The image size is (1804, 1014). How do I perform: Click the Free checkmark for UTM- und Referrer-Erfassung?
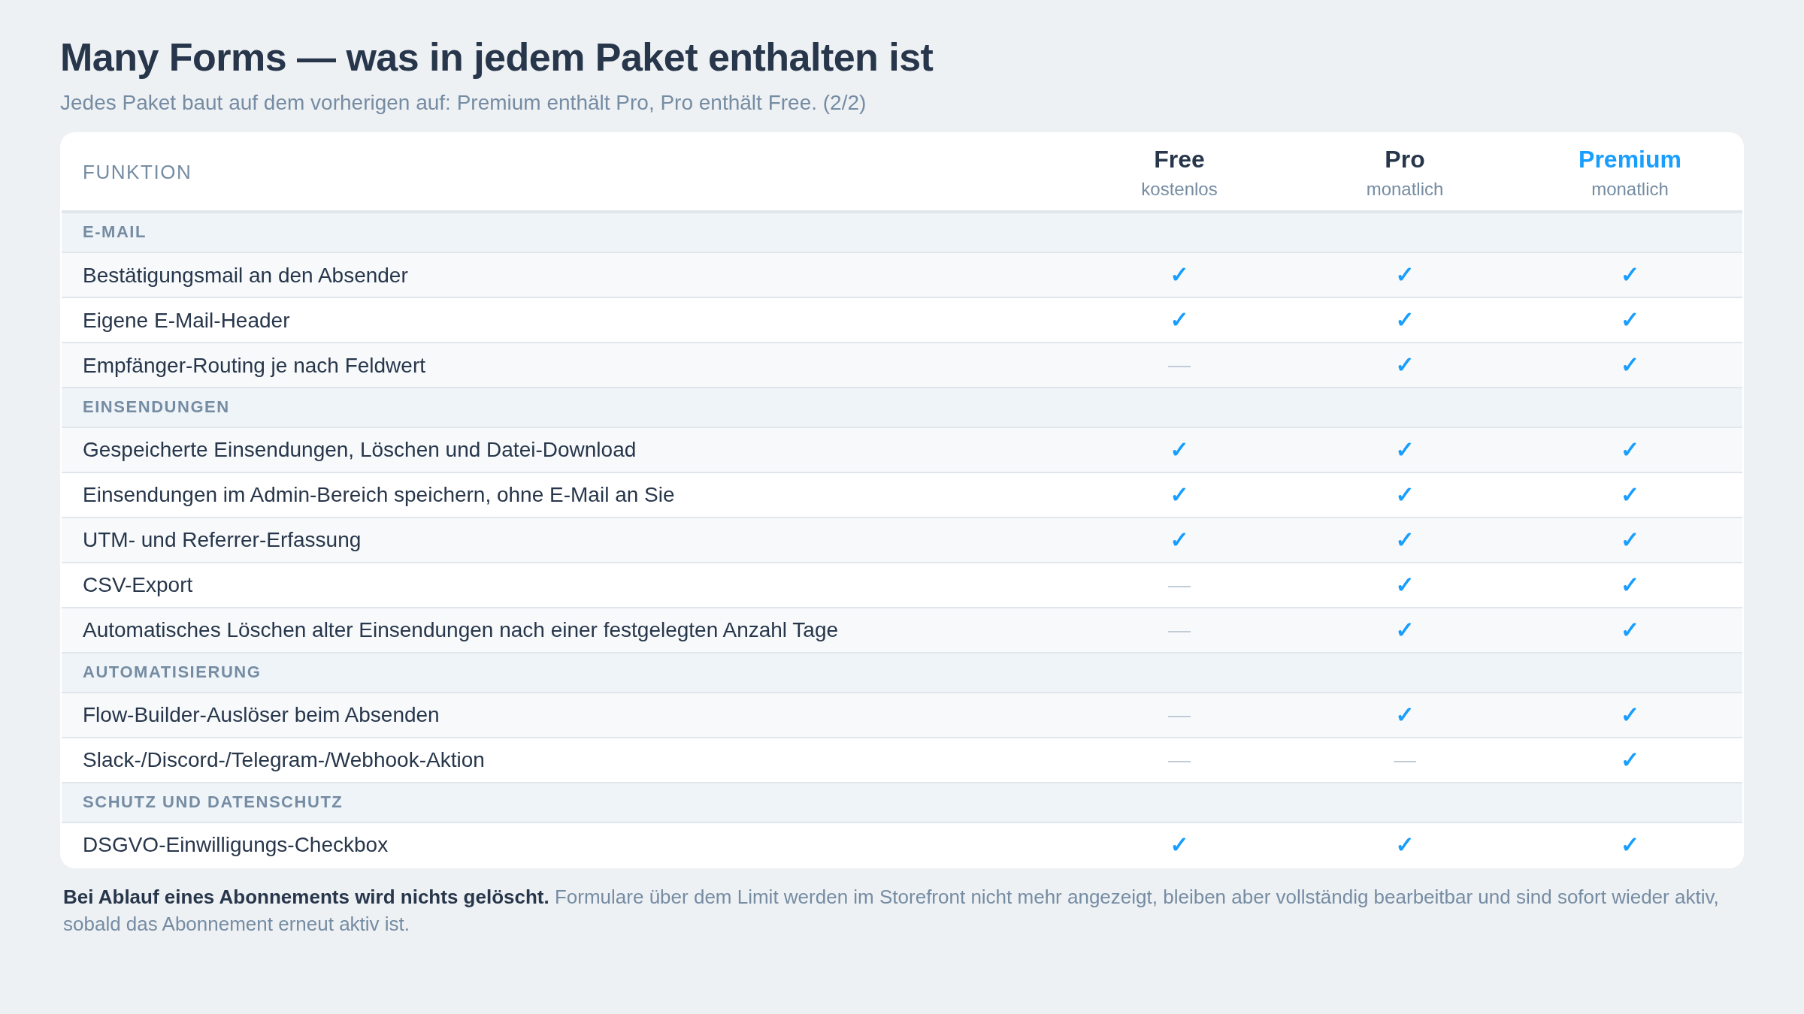[x=1179, y=540]
